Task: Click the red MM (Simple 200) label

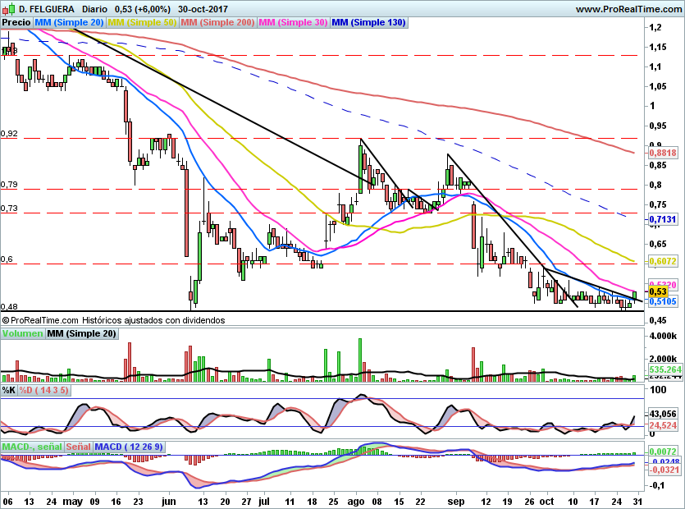Action: [217, 23]
